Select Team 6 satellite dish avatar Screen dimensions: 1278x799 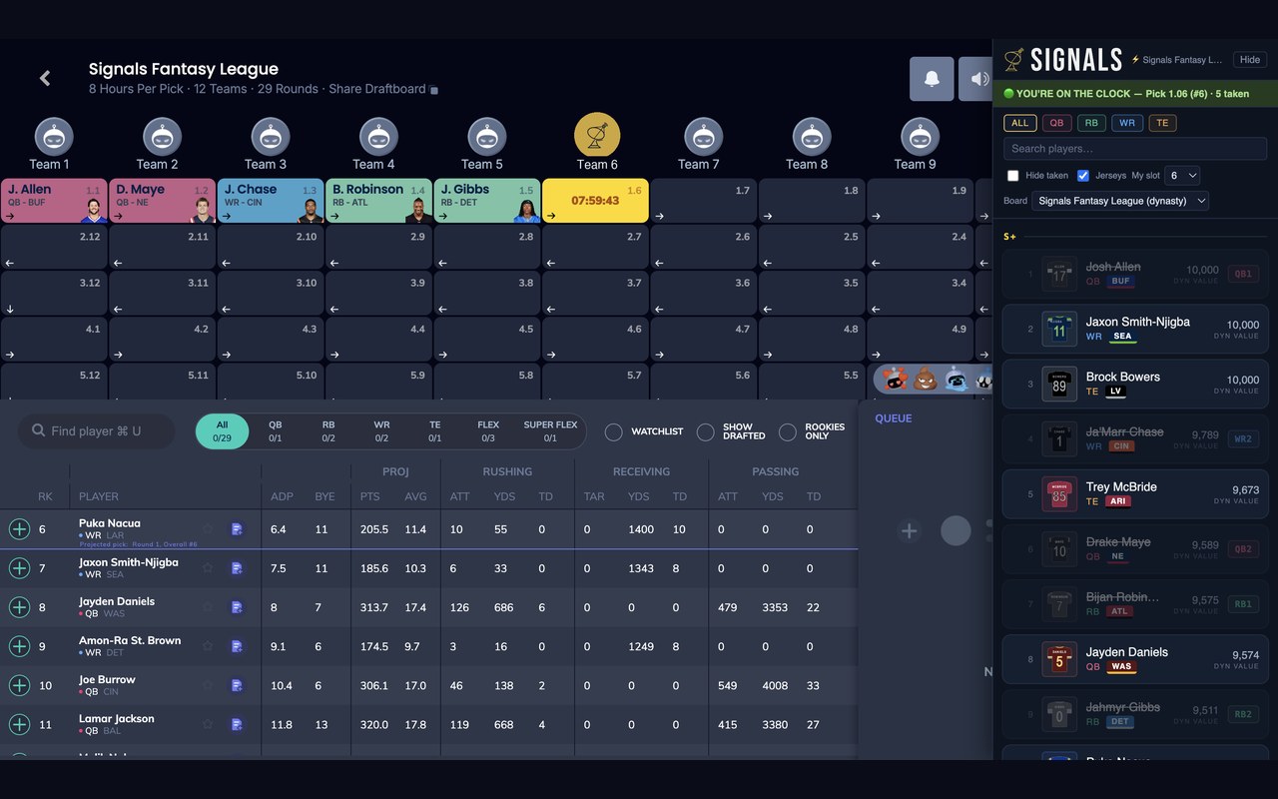tap(597, 135)
